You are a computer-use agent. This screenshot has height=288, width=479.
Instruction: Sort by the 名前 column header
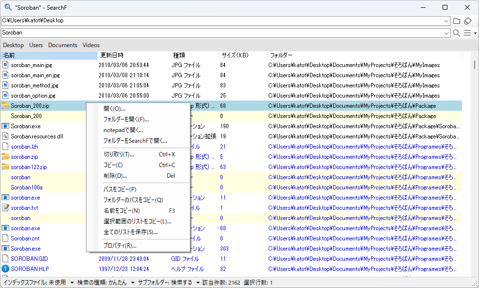(49, 55)
